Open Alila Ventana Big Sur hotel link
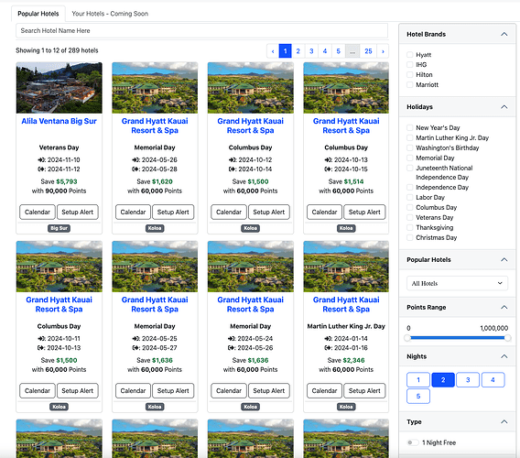The height and width of the screenshot is (458, 520). click(59, 121)
